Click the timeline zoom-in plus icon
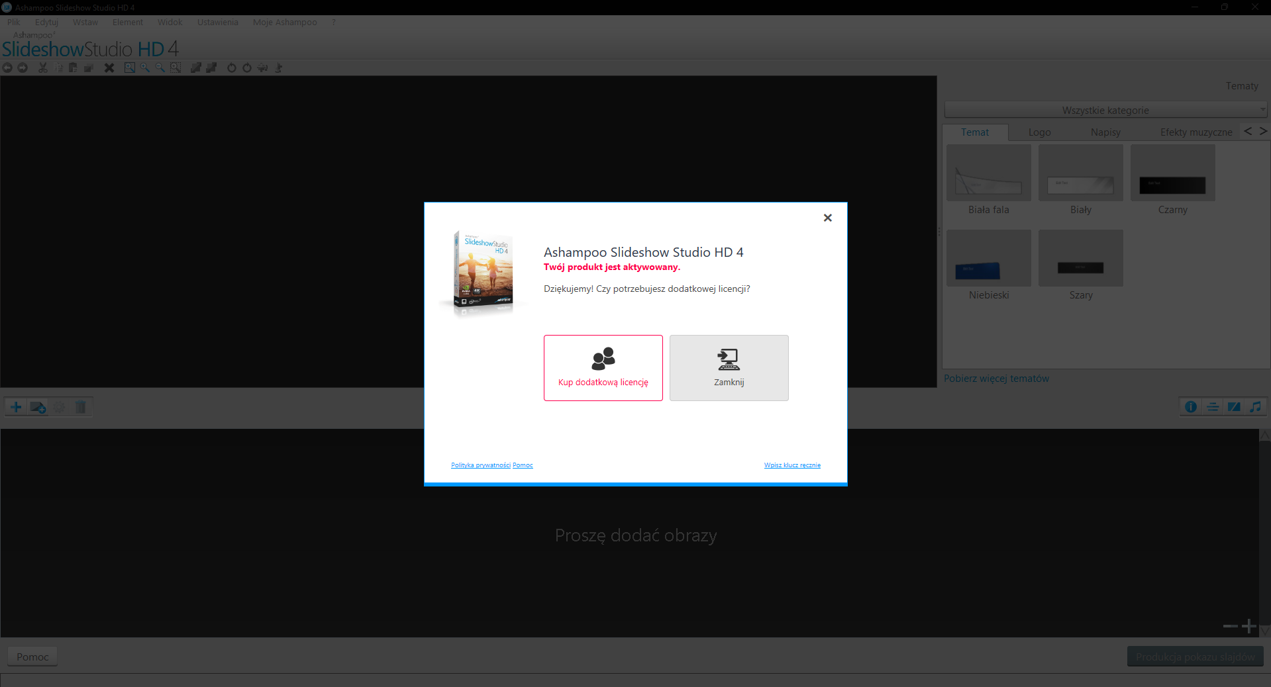1271x687 pixels. (x=1249, y=626)
